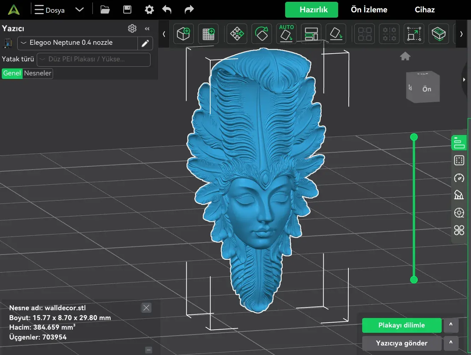471x355 pixels.
Task: Open the supports side panel icon
Action: point(459,195)
